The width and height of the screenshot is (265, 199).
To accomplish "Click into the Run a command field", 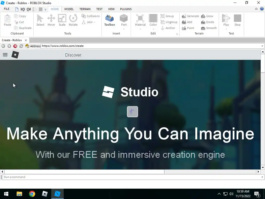I will [131, 177].
